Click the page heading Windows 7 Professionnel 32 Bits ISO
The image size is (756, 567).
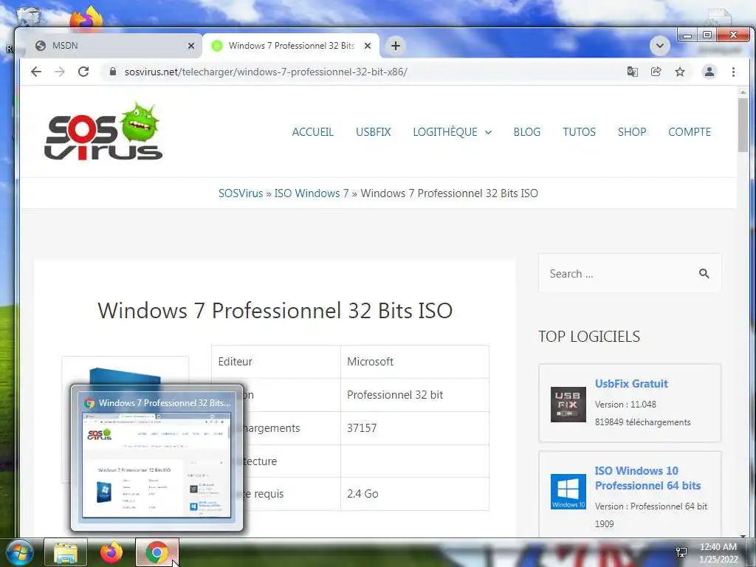[x=275, y=311]
